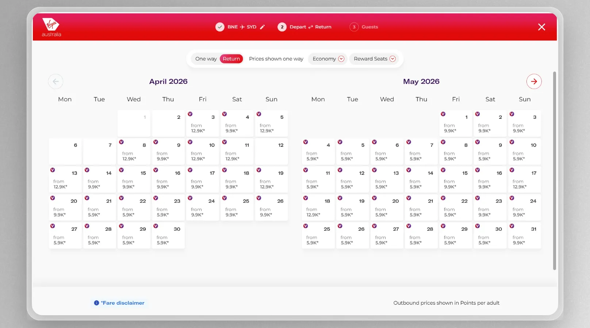
Task: Click the reward seat badge on May 31
Action: pos(512,226)
